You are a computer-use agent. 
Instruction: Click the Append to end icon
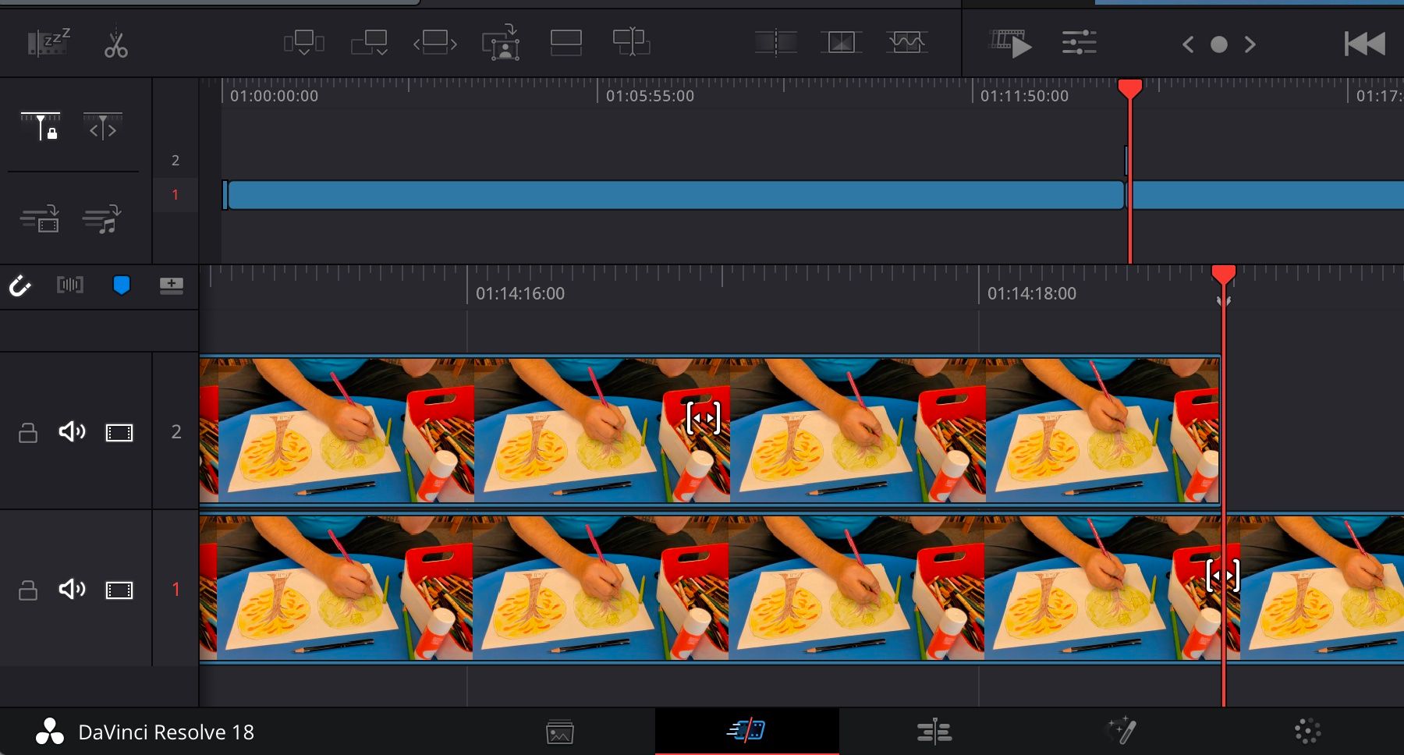pos(369,43)
